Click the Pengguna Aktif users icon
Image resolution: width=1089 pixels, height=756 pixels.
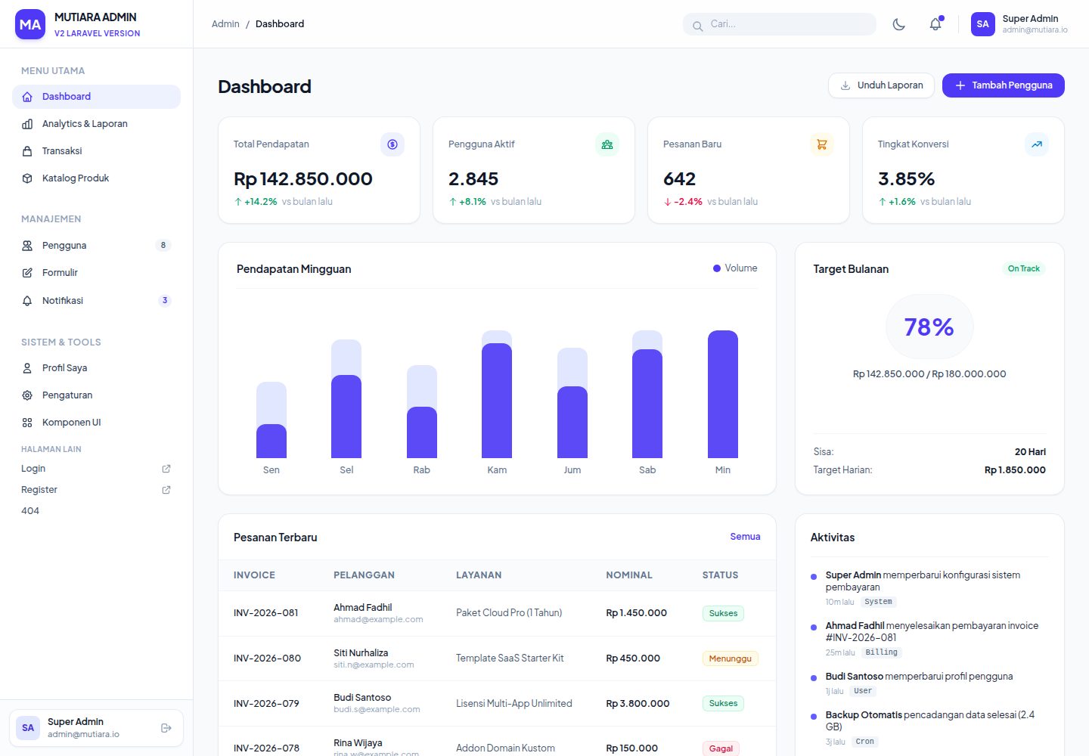607,144
